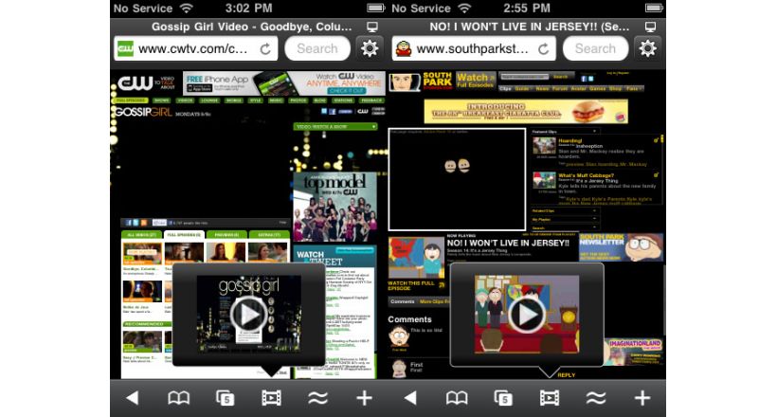The height and width of the screenshot is (417, 777).
Task: Click the Goodbye, Columbia video thumbnail
Action: click(x=142, y=254)
